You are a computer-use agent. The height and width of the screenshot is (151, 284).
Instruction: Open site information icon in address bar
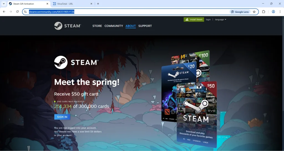(x=25, y=12)
